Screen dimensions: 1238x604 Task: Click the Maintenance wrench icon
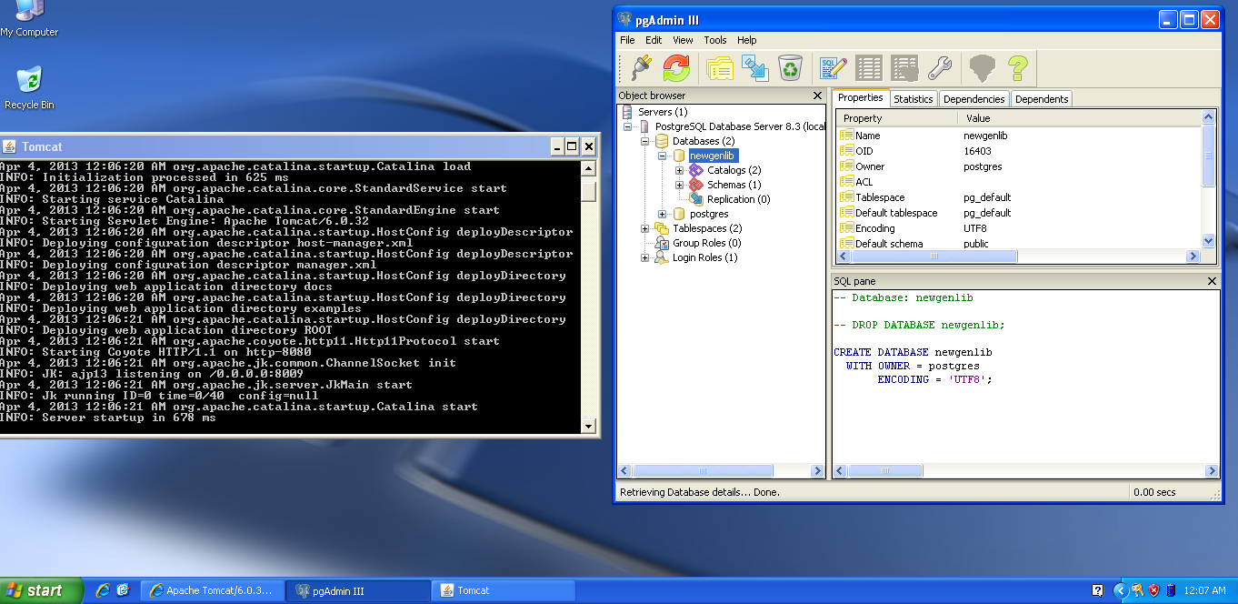coord(939,68)
